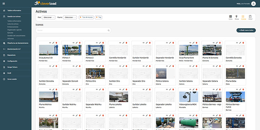Open the Pluma Motrico thumbnail image
This screenshot has height=130, width=260.
click(x=48, y=97)
